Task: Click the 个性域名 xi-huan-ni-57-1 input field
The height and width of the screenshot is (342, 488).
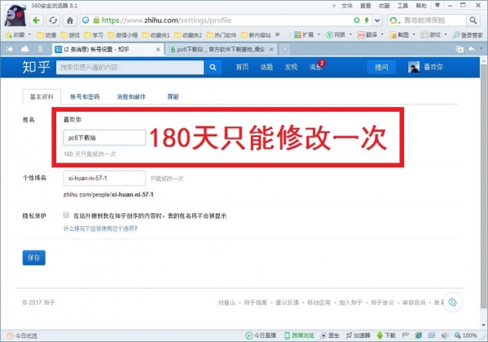Action: (x=104, y=178)
